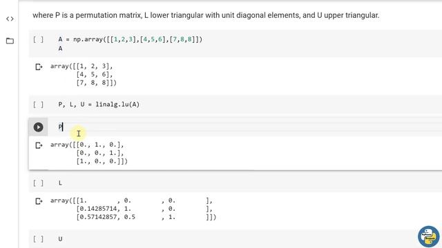Click the L code cell text
442x248 pixels.
[60, 183]
